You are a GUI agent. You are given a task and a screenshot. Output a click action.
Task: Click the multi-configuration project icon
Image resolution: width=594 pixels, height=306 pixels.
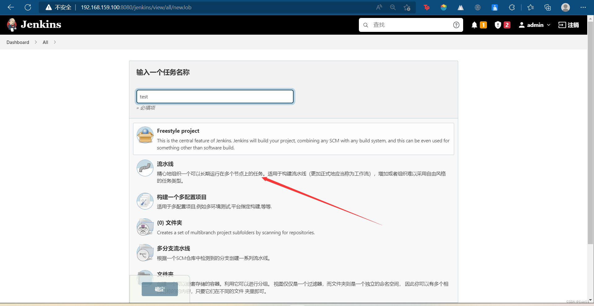click(145, 201)
